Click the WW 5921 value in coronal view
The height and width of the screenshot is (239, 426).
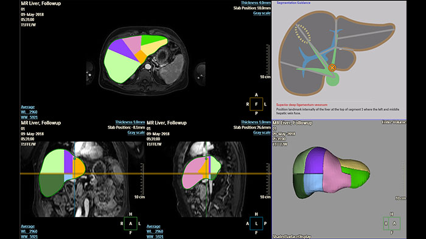tap(29, 237)
